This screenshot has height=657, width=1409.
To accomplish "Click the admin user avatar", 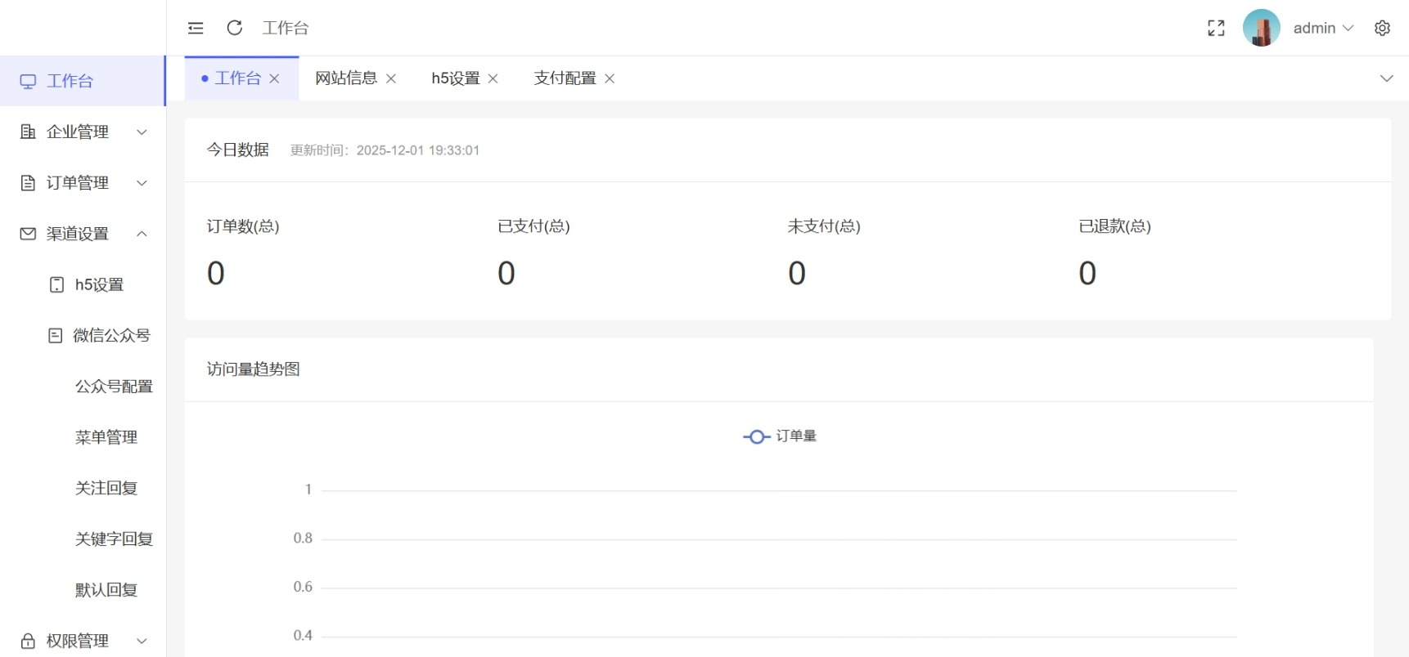I will click(1261, 29).
